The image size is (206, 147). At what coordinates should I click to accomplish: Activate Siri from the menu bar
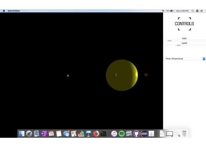(197, 11)
